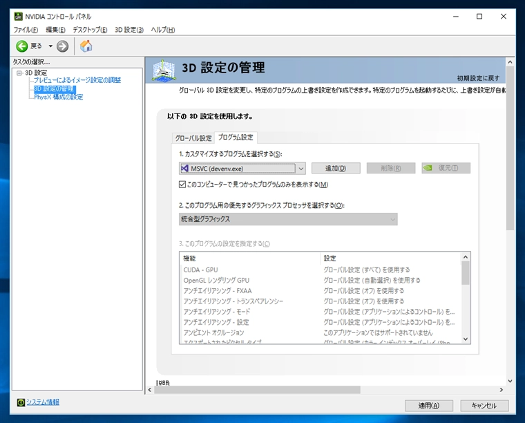Viewport: 525px width, 423px height.
Task: Open the ヘルプ(H) menu
Action: (x=163, y=30)
